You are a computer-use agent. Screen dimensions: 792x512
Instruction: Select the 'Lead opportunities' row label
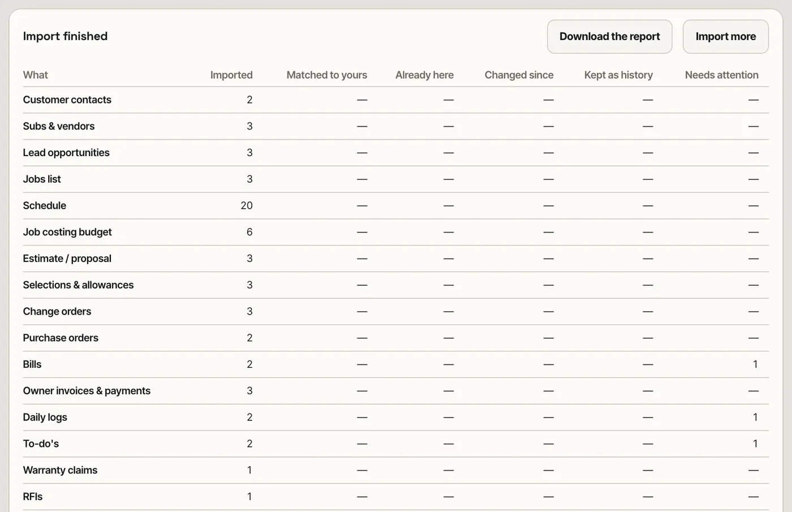66,153
